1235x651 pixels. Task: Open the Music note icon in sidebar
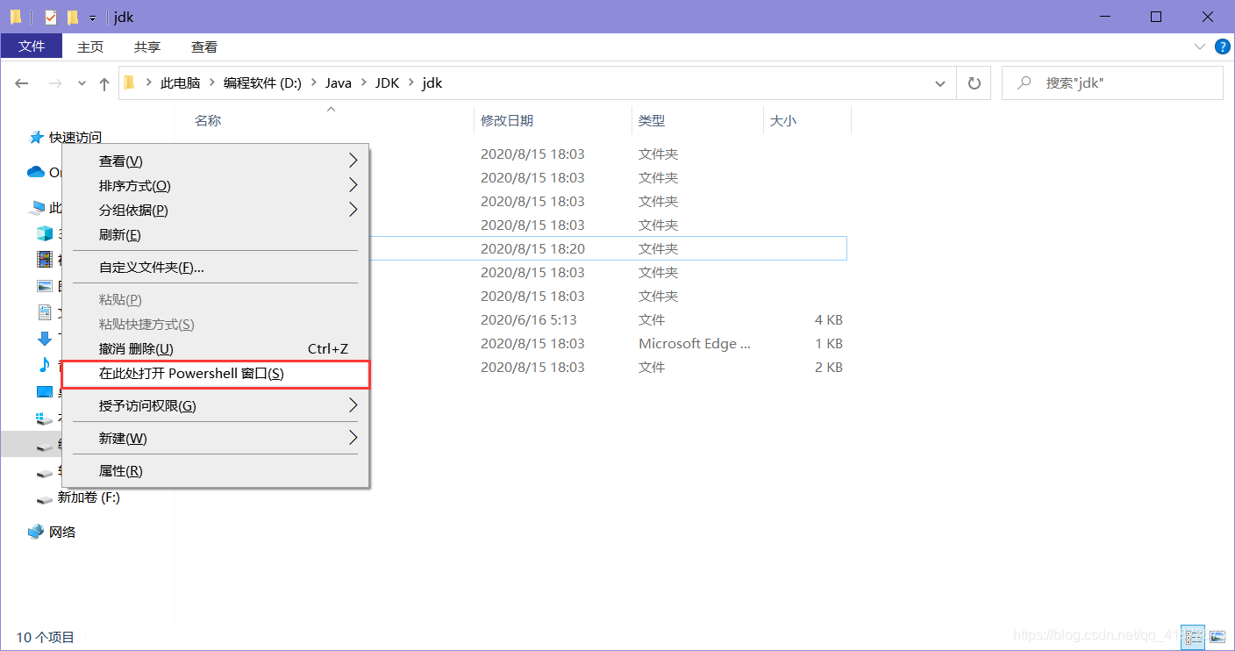click(44, 364)
